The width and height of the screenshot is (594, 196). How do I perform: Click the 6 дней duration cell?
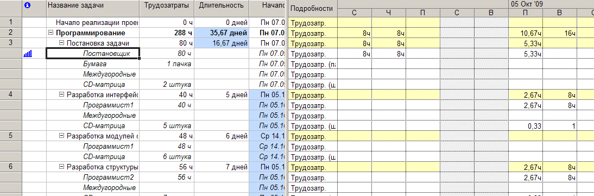pos(222,135)
